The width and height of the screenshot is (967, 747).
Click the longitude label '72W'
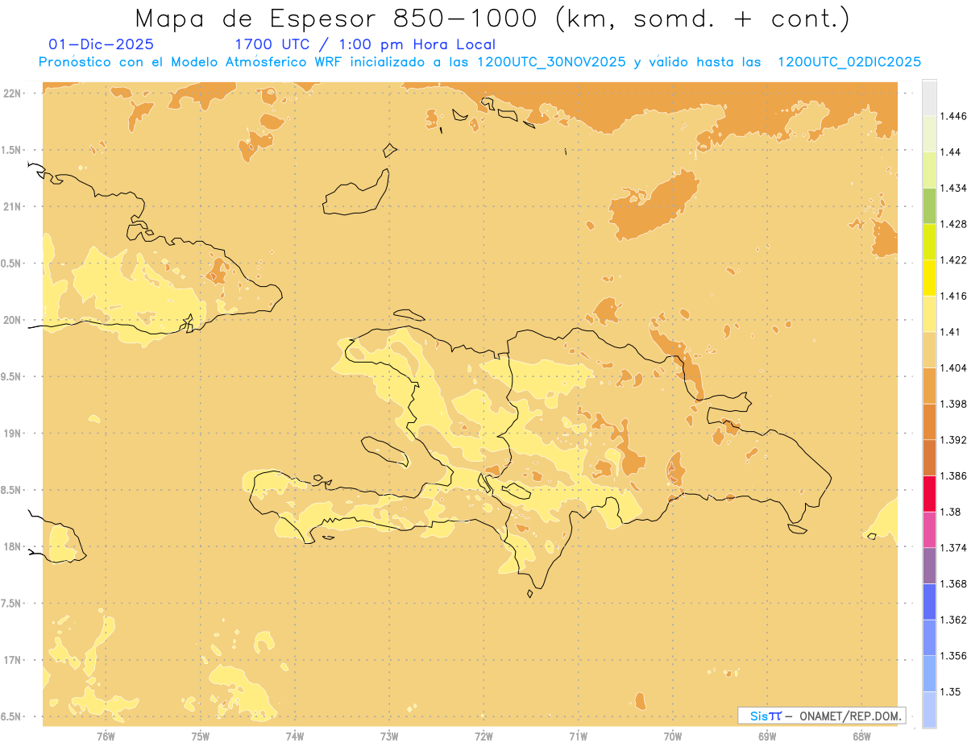click(x=483, y=737)
